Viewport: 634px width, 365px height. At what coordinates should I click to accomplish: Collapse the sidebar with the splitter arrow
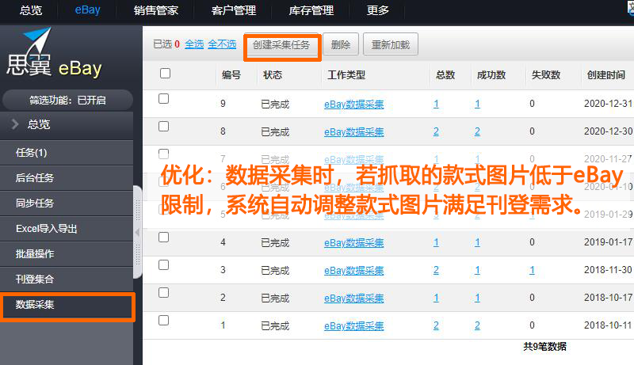137,233
